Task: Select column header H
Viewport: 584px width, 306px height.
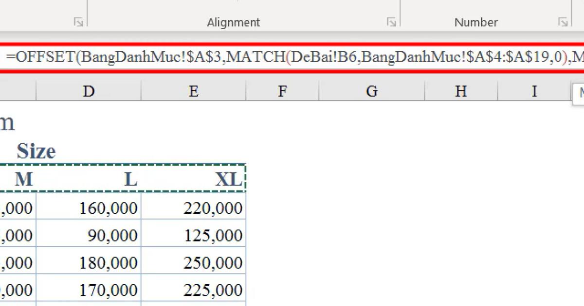Action: (x=460, y=90)
